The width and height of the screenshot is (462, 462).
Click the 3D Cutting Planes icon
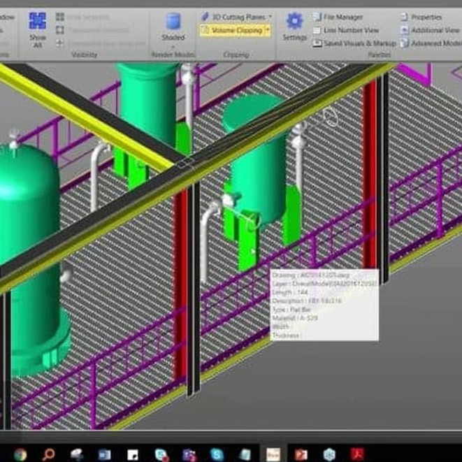coord(205,16)
